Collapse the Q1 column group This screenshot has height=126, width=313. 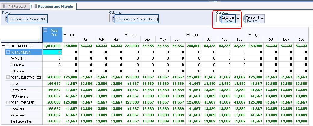coord(65,35)
